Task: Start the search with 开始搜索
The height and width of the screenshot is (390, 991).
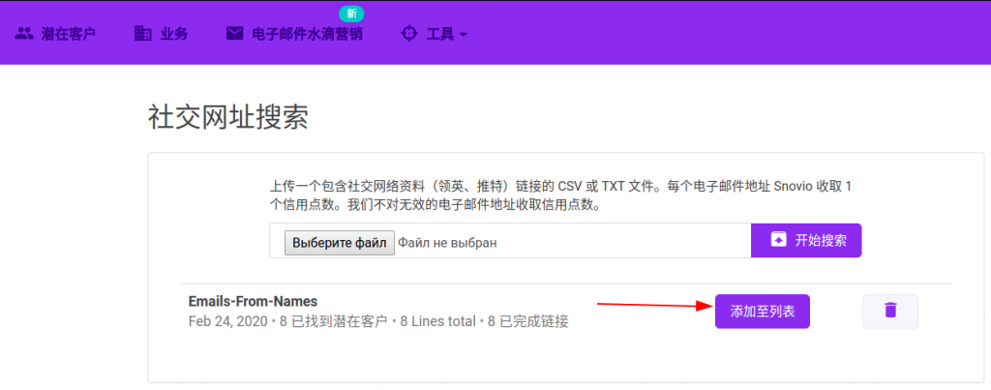Action: [x=806, y=240]
